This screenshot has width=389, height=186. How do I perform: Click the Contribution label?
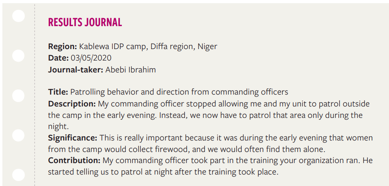coord(74,161)
